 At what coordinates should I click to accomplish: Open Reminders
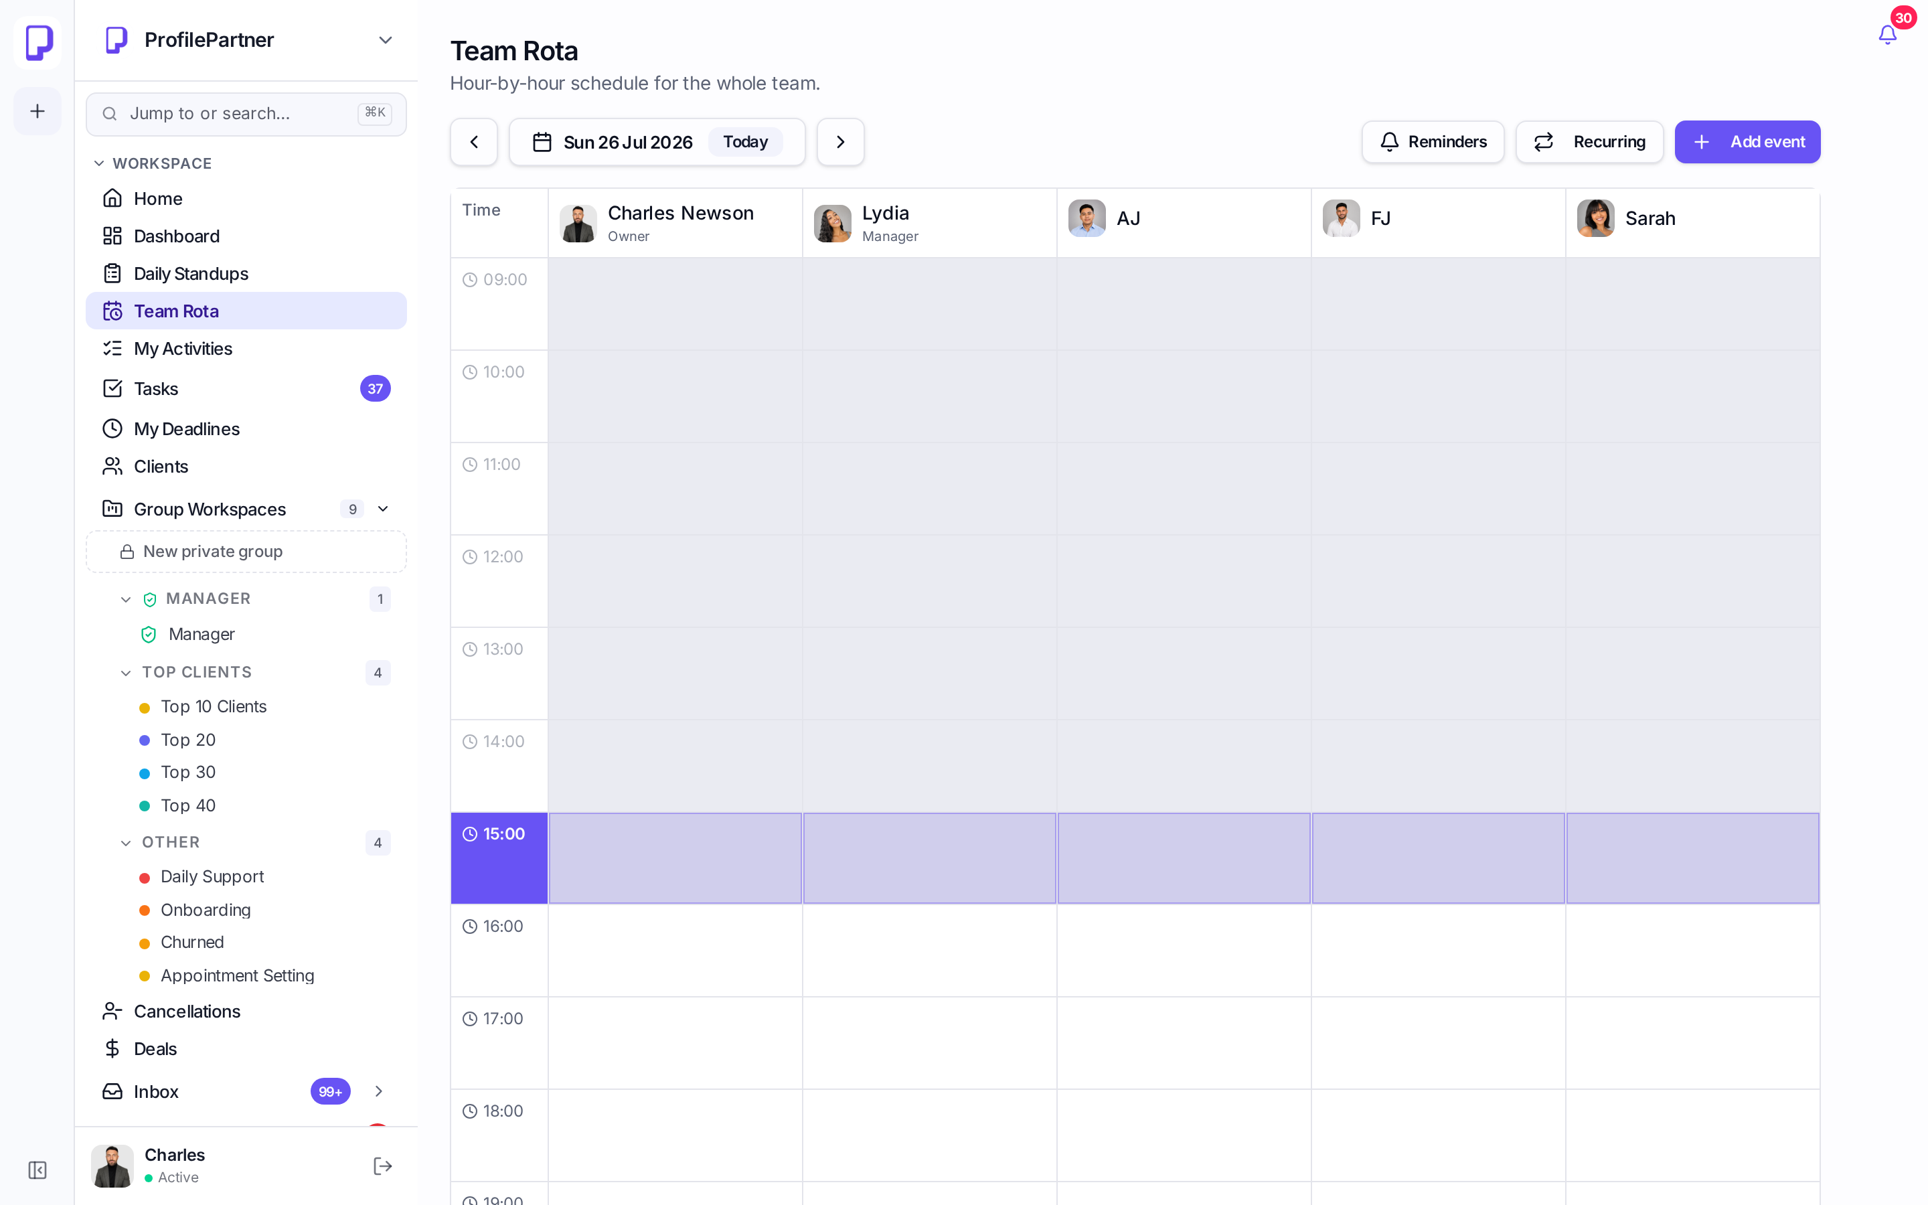(1433, 142)
